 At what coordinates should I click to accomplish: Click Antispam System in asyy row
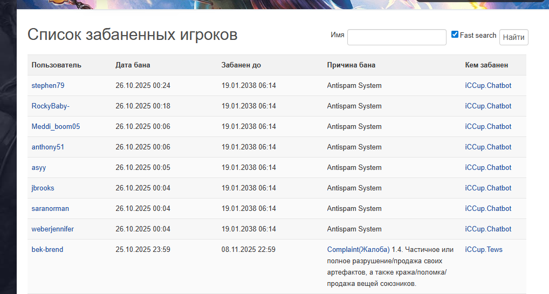point(354,168)
